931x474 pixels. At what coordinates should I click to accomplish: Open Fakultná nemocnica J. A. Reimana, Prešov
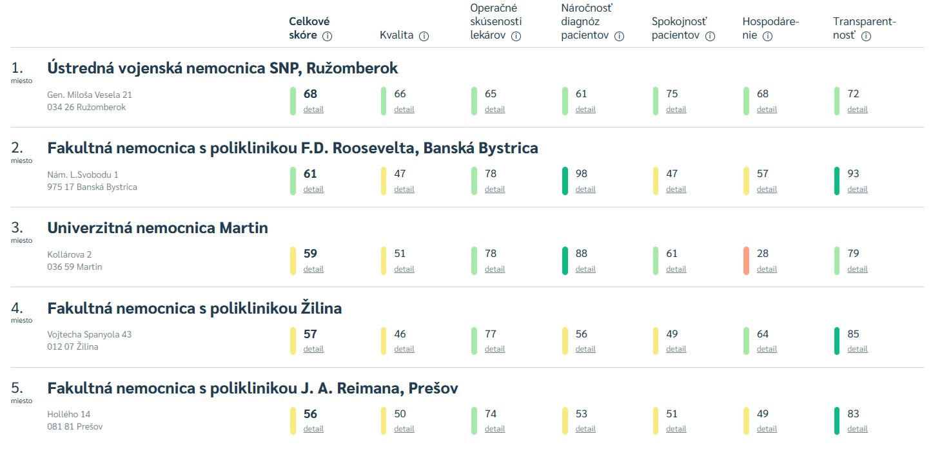[252, 388]
